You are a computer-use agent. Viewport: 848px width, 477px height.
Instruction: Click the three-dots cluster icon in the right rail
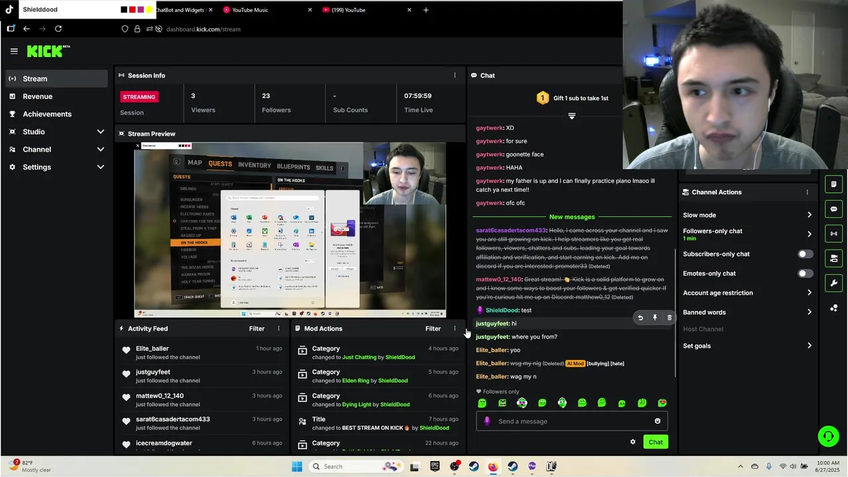(833, 308)
